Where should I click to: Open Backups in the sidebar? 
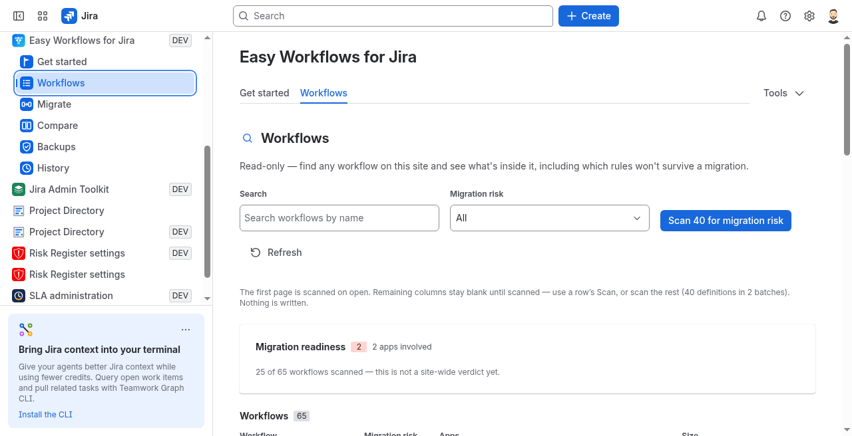105,147
